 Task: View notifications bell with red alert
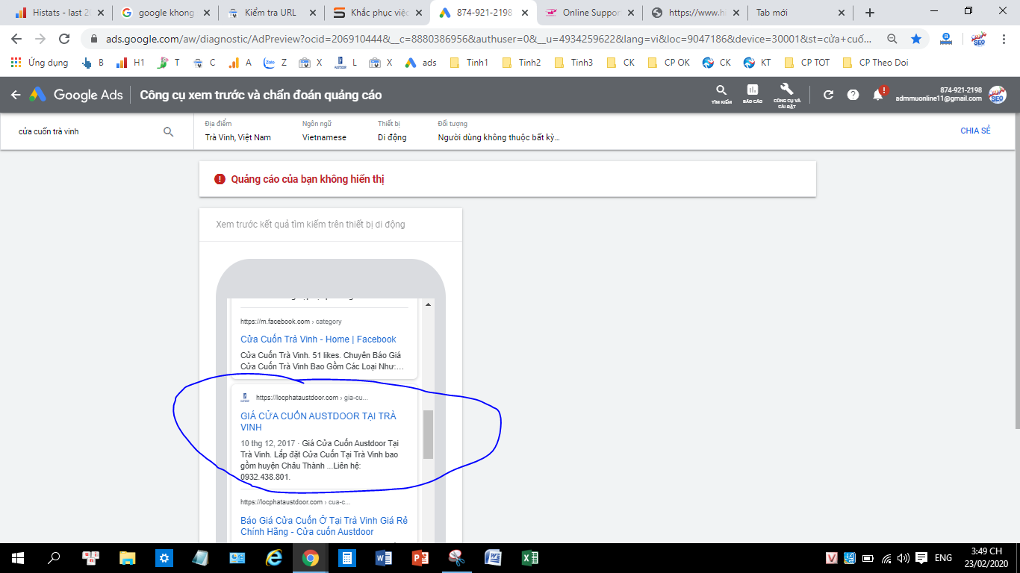coord(879,94)
